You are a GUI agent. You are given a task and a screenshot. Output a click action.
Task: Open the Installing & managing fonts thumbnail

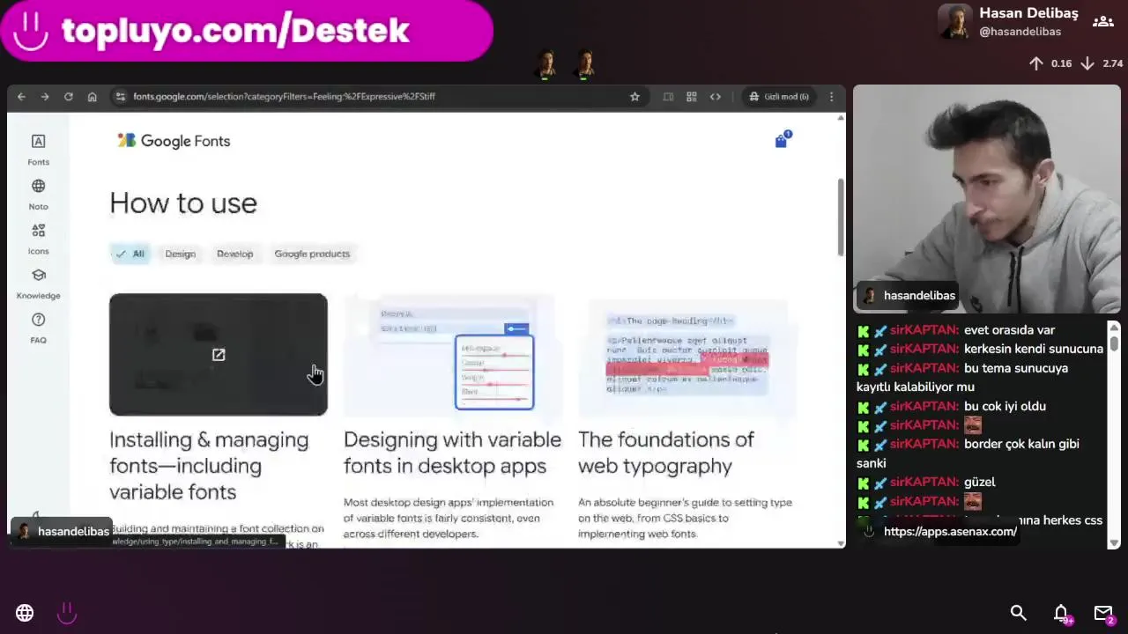pos(219,354)
